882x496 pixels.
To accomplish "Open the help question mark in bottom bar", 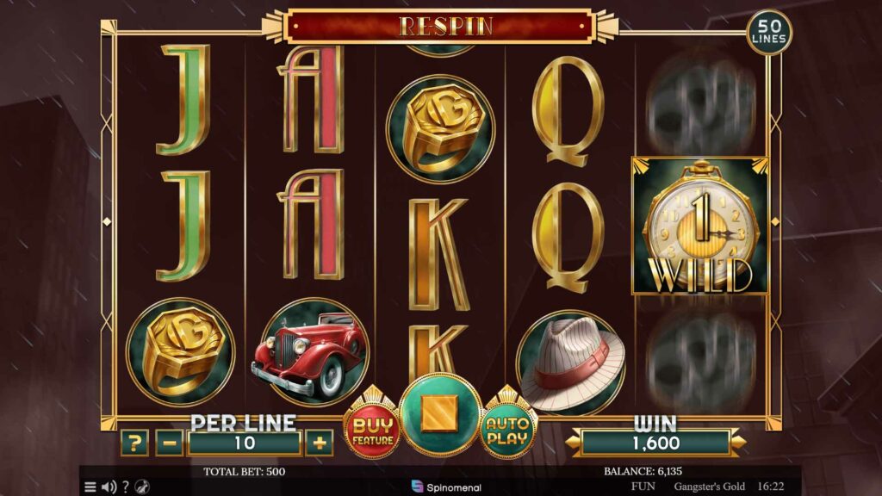I will pos(126,487).
